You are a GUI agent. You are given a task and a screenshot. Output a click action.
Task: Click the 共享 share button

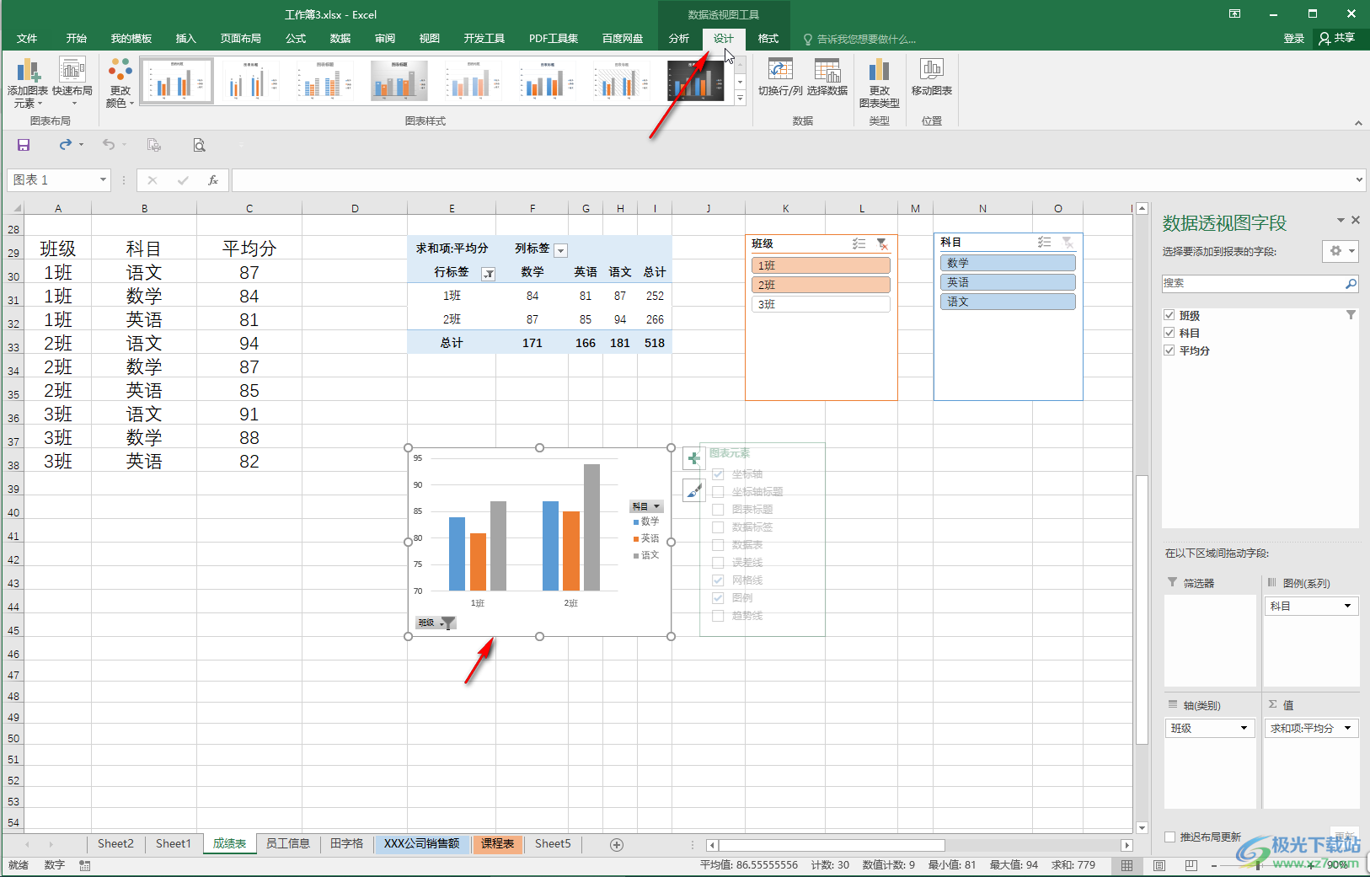pyautogui.click(x=1338, y=39)
